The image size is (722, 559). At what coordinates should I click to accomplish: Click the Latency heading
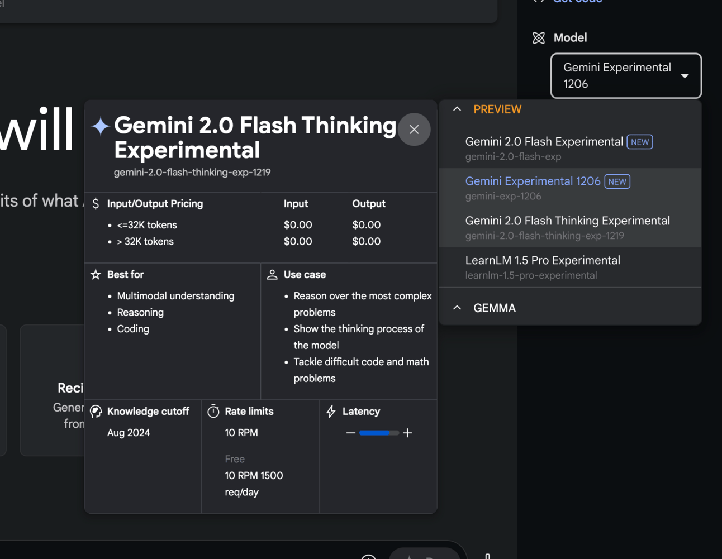[x=361, y=412]
